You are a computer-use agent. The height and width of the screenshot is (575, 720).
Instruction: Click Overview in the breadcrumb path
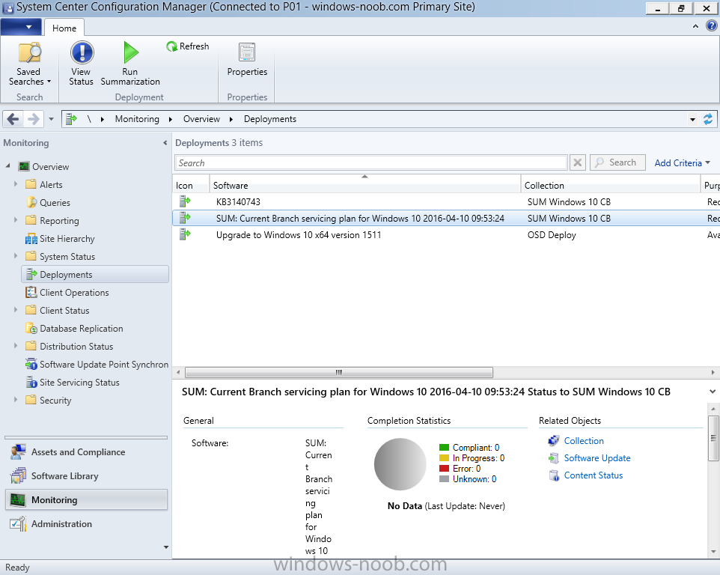(201, 119)
